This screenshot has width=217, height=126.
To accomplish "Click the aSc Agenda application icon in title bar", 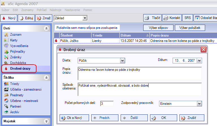I will [x=3, y=3].
